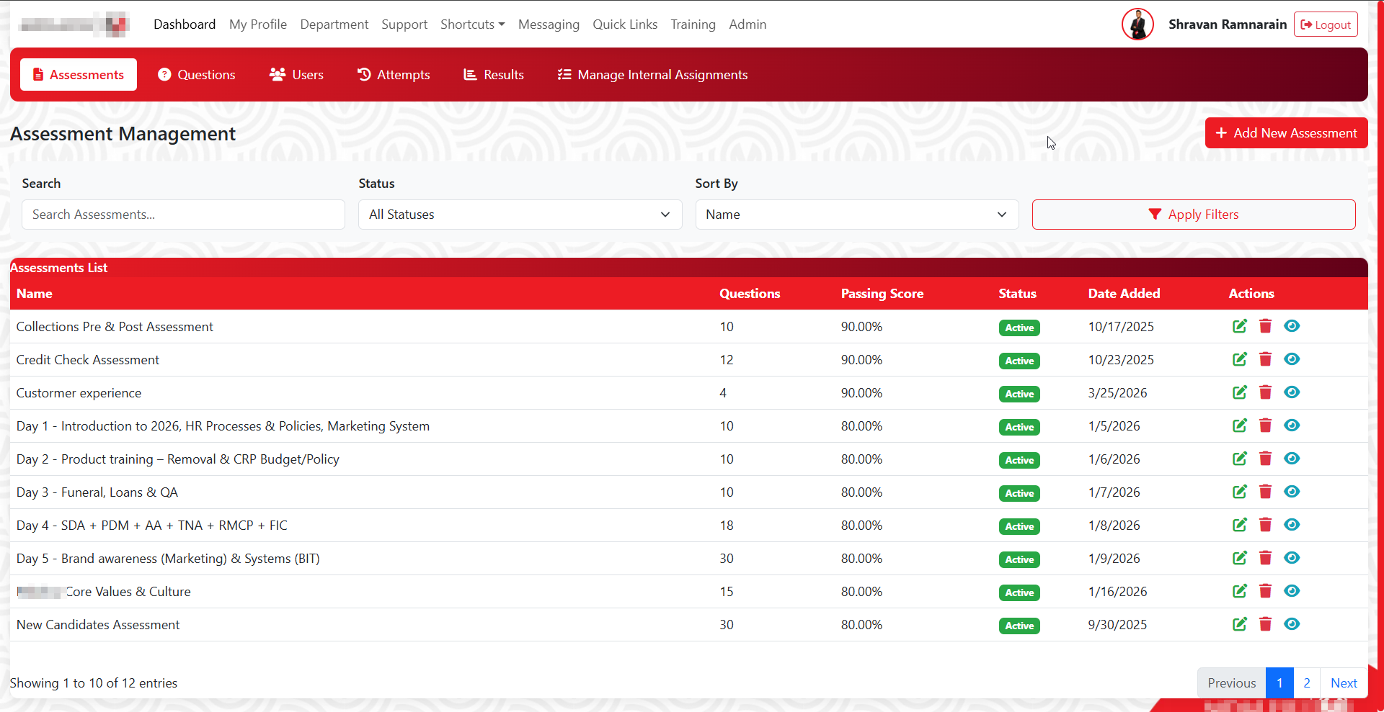Edit the Credit Check Assessment

(1239, 359)
